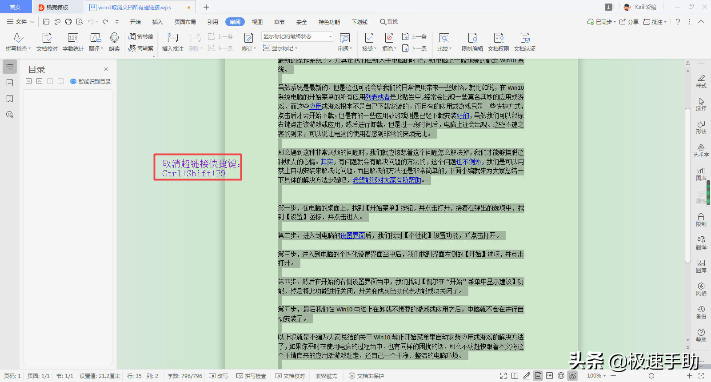
Task: Open restrict editing (限制编辑)
Action: tap(472, 42)
